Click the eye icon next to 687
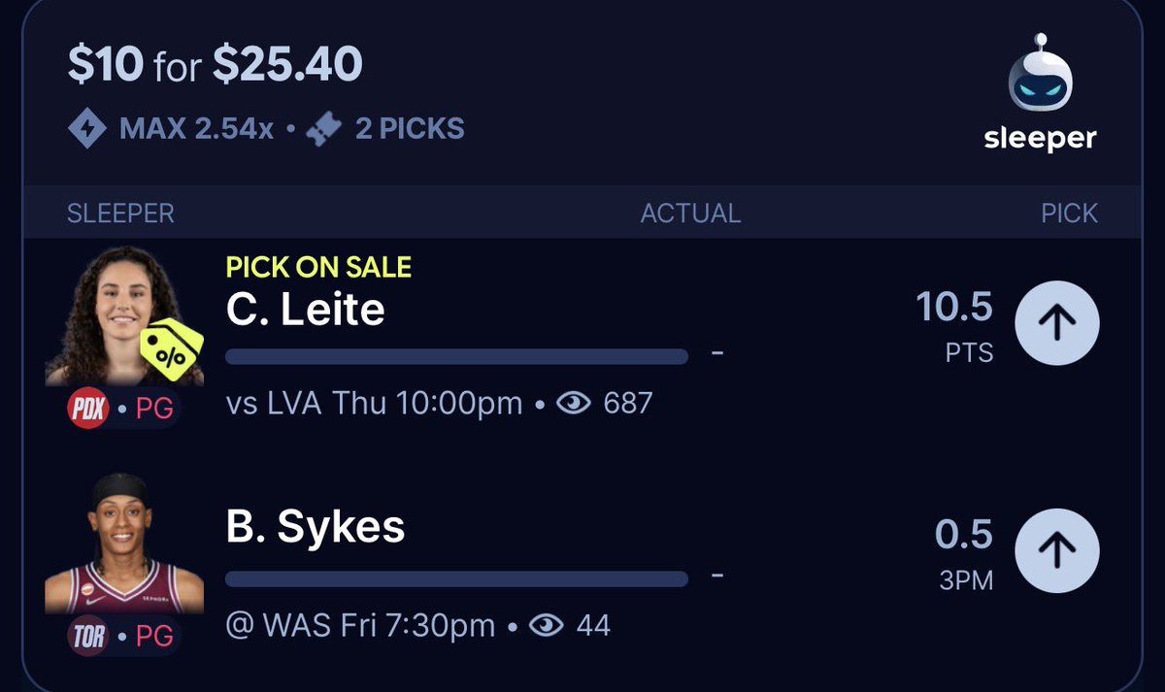The image size is (1165, 692). tap(574, 403)
